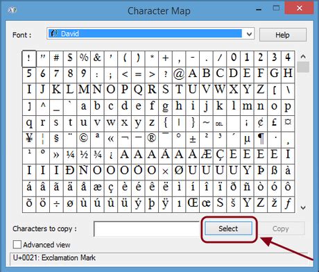Select the backslash \ character
Screen dimensions: 319x272
tap(288, 91)
